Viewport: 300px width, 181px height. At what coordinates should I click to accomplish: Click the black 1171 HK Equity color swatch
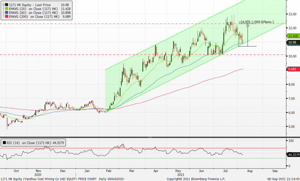[x=6, y=5]
